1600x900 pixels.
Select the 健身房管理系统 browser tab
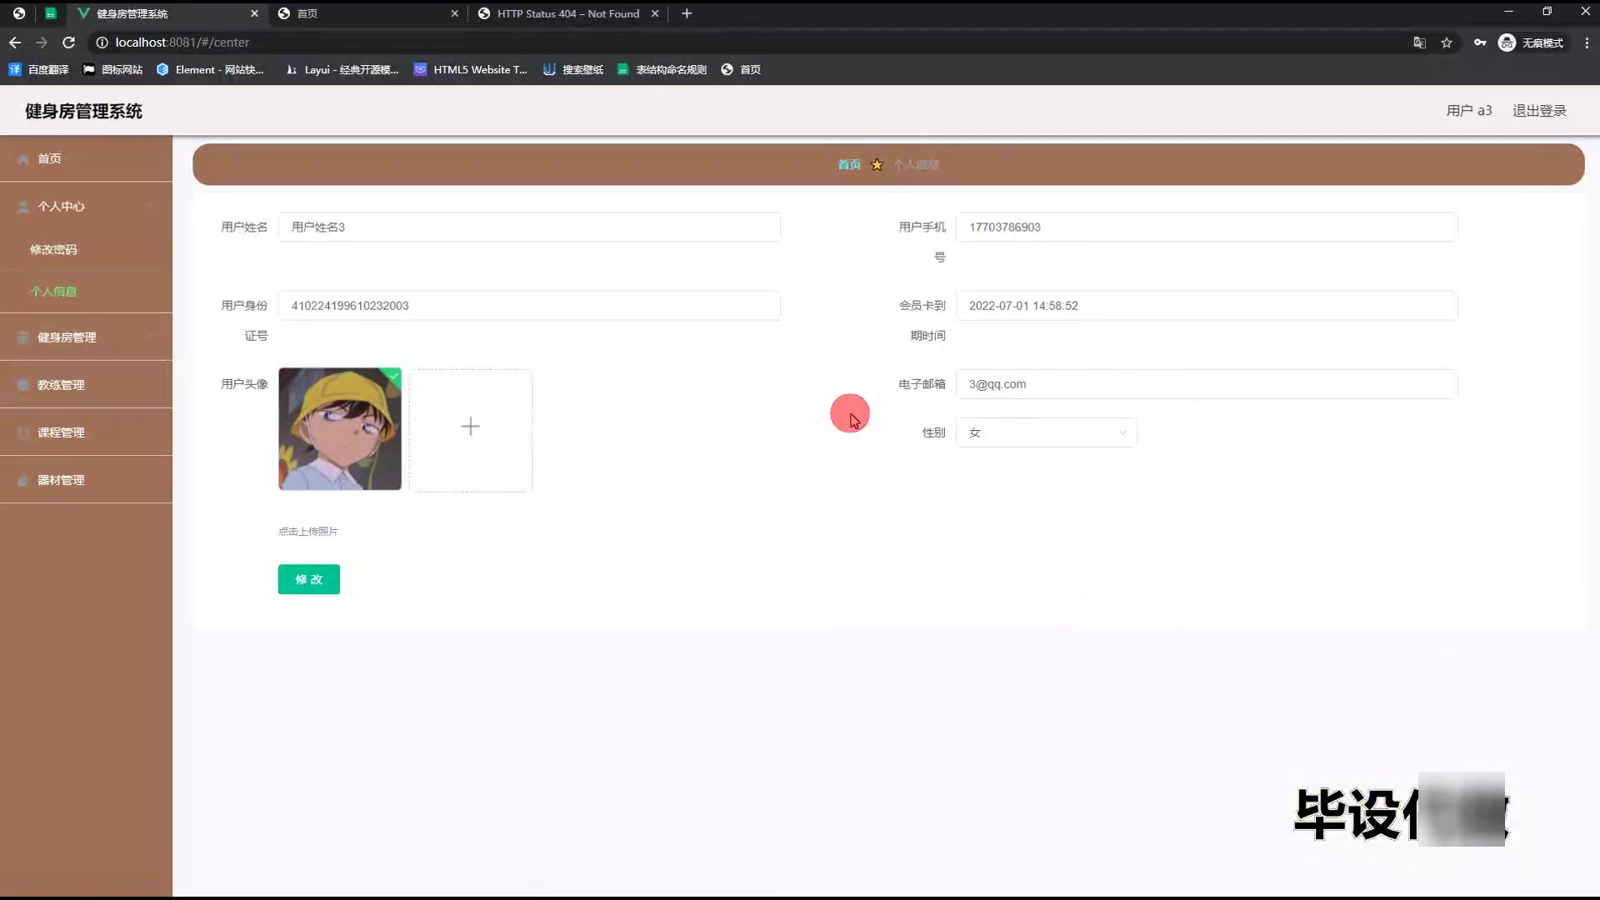click(x=167, y=13)
